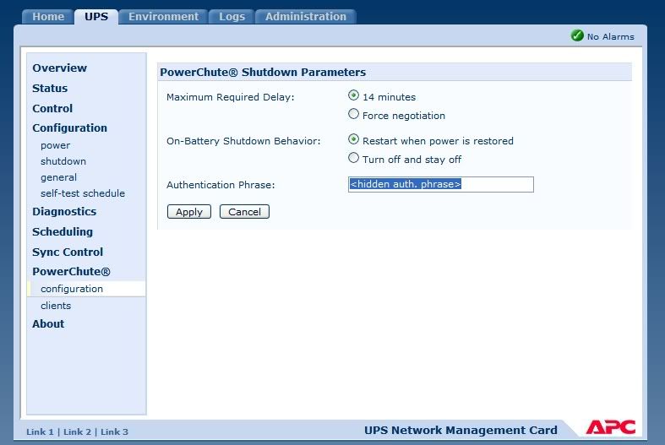Cancel the shutdown parameter changes
The image size is (665, 445).
tap(244, 212)
